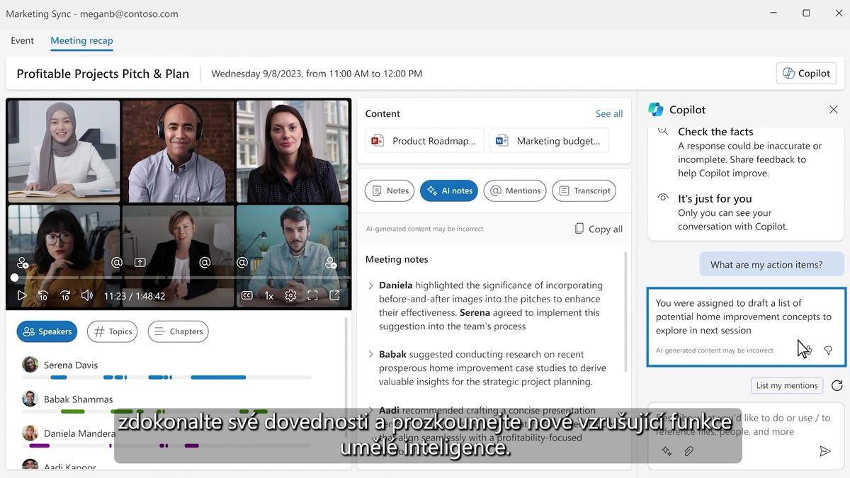This screenshot has width=850, height=478.
Task: Open the Marketing budget Word document
Action: pos(549,140)
